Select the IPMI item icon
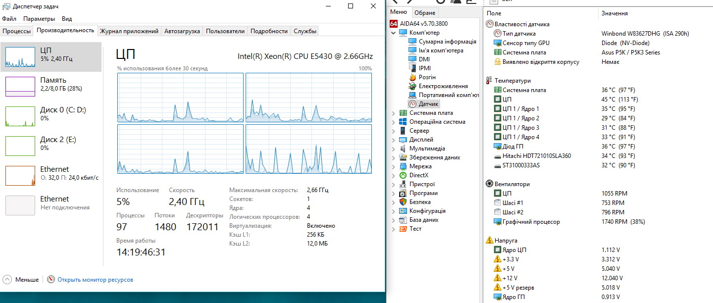The height and width of the screenshot is (303, 713). 412,68
